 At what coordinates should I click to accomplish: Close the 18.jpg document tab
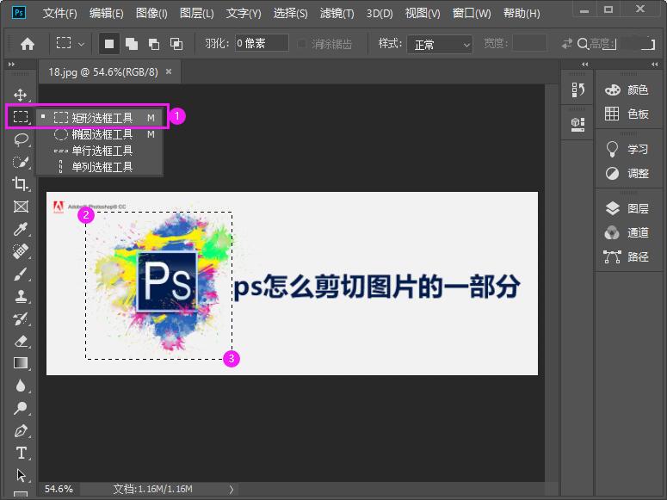point(169,71)
